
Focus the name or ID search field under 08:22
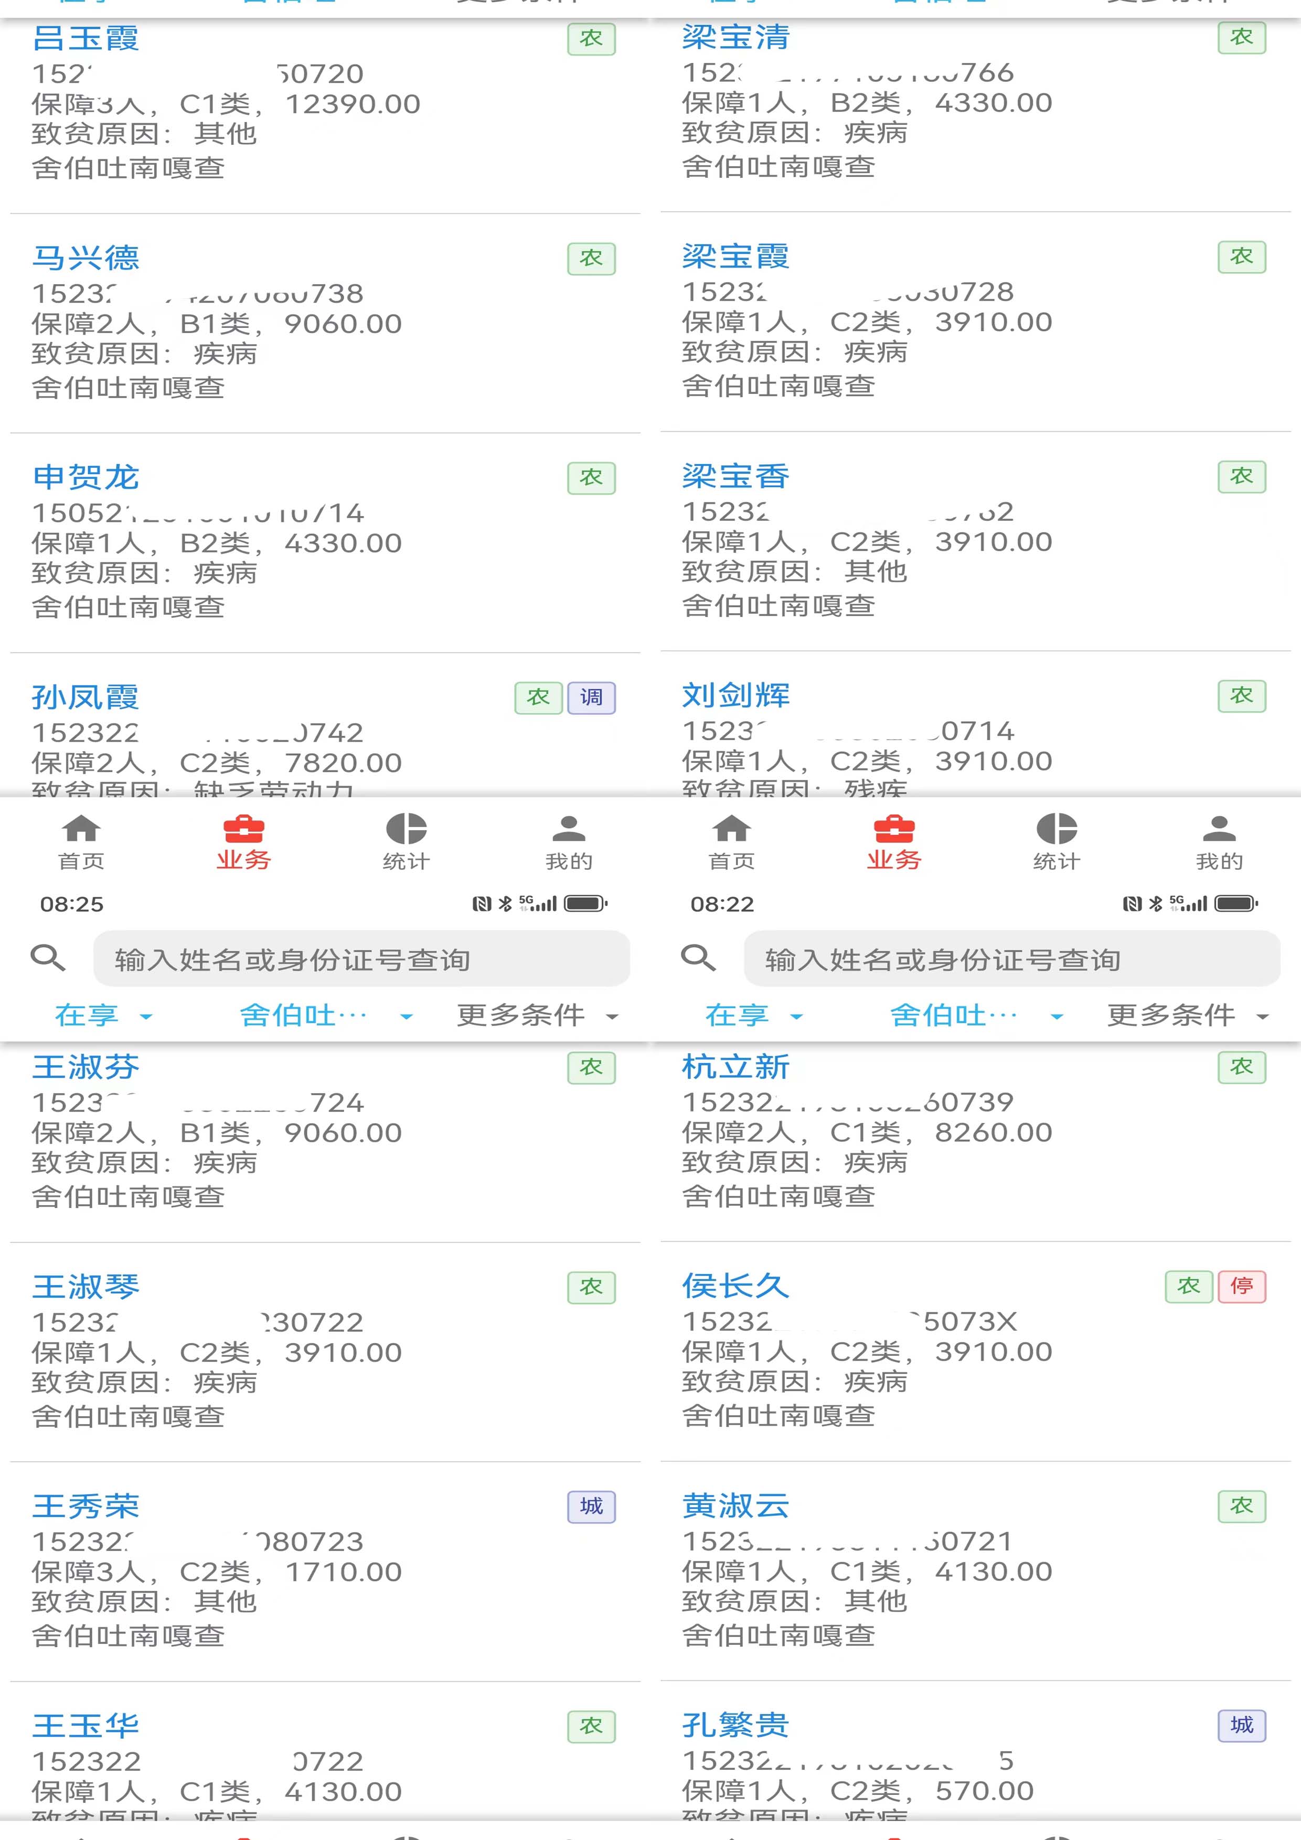[x=1011, y=958]
